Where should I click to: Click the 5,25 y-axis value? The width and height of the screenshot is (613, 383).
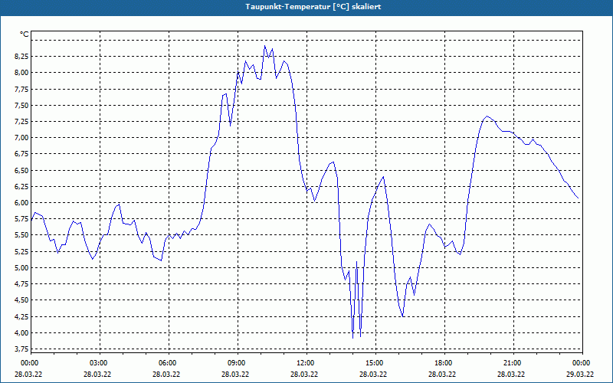tap(21, 251)
